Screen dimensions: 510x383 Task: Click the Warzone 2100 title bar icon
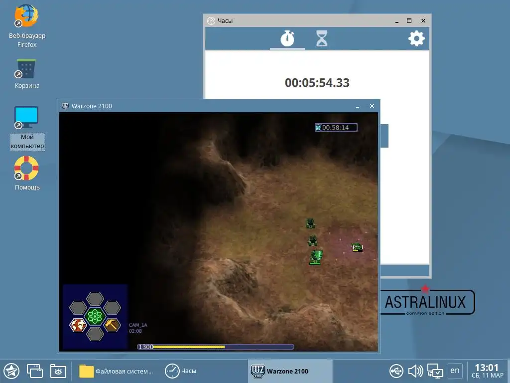pos(65,106)
